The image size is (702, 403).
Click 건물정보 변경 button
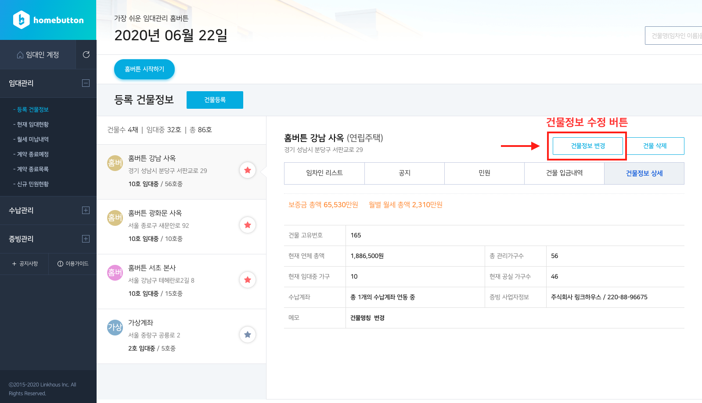[588, 146]
